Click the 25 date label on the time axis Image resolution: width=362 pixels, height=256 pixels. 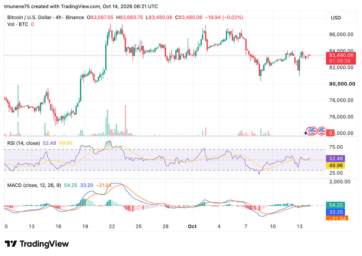139,226
